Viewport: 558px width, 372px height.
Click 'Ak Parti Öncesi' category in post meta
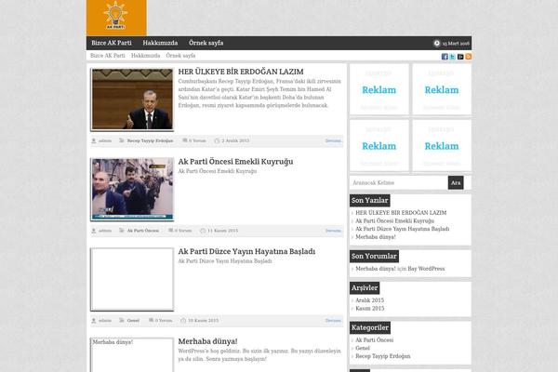[143, 231]
